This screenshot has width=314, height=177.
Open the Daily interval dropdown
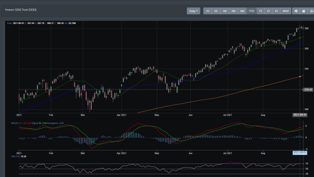pos(194,11)
